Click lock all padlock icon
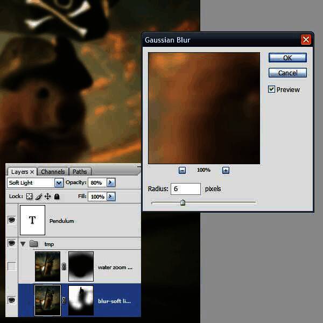This screenshot has height=323, width=323. tap(57, 197)
